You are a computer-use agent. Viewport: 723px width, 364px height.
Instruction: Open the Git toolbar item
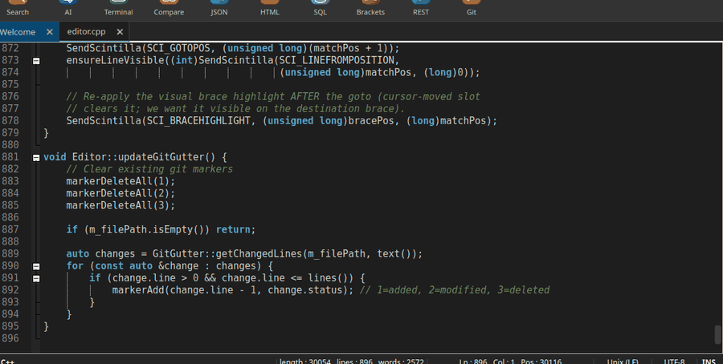472,8
